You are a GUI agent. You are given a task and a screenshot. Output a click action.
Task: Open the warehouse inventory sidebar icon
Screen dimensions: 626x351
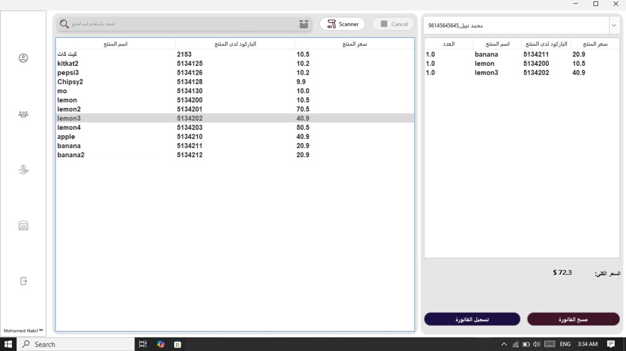point(23,226)
